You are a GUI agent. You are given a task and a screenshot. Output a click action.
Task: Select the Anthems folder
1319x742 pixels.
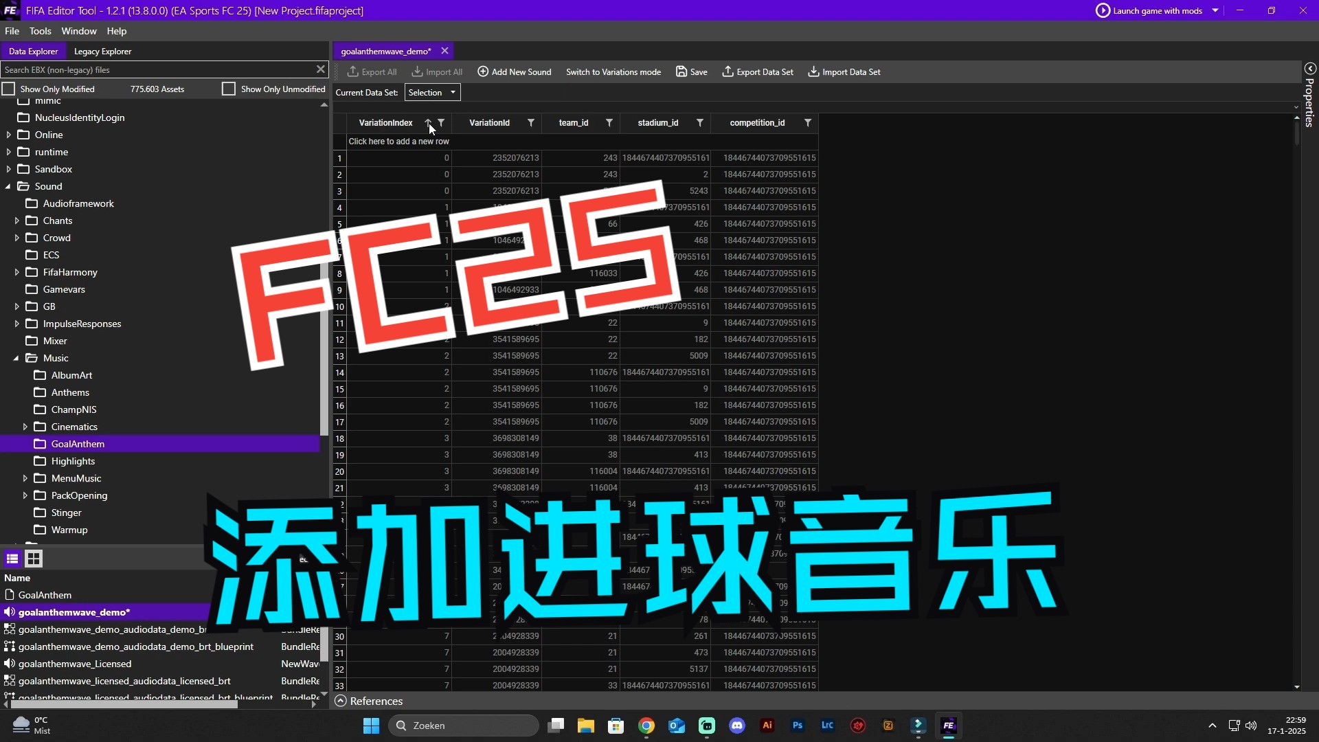pyautogui.click(x=70, y=392)
